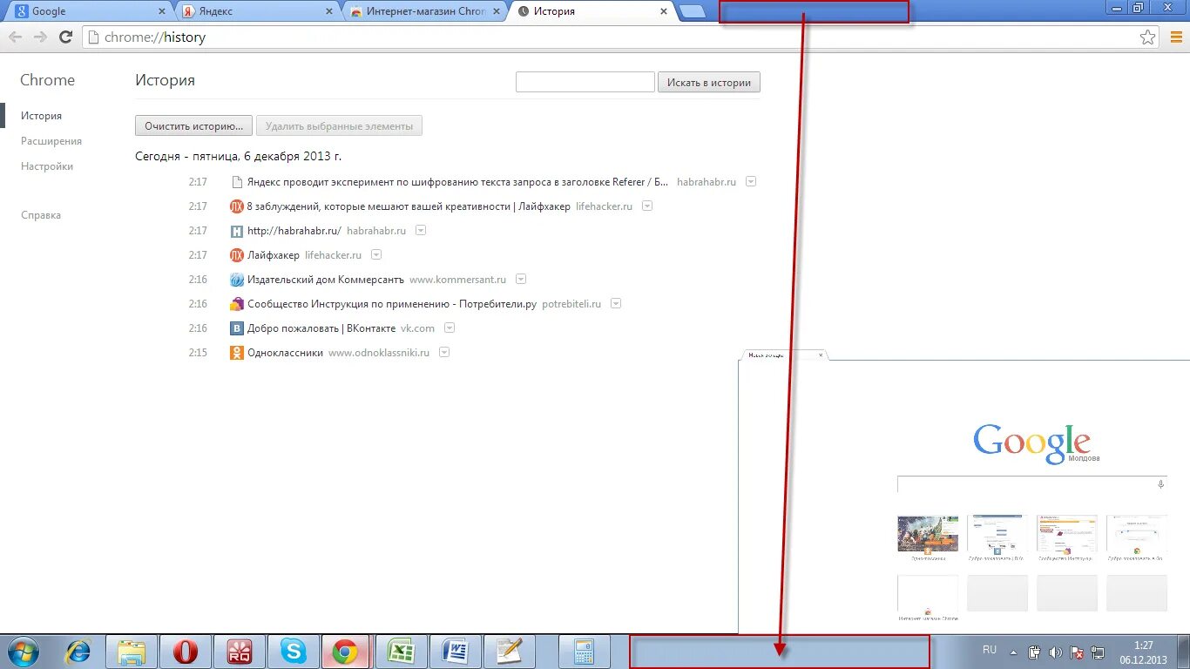
Task: Click the Lifehacker favicon beside '8 заблуждений' entry
Action: coord(237,206)
